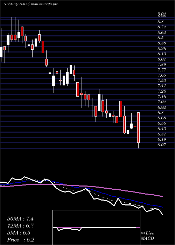The image size is (175, 245).
Task: Select the 6.19 price axis label
Action: point(162,139)
